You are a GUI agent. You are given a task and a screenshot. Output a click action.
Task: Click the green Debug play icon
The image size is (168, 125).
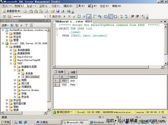click(65, 16)
